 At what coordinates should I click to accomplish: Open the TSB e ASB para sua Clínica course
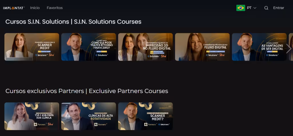[x=32, y=116]
